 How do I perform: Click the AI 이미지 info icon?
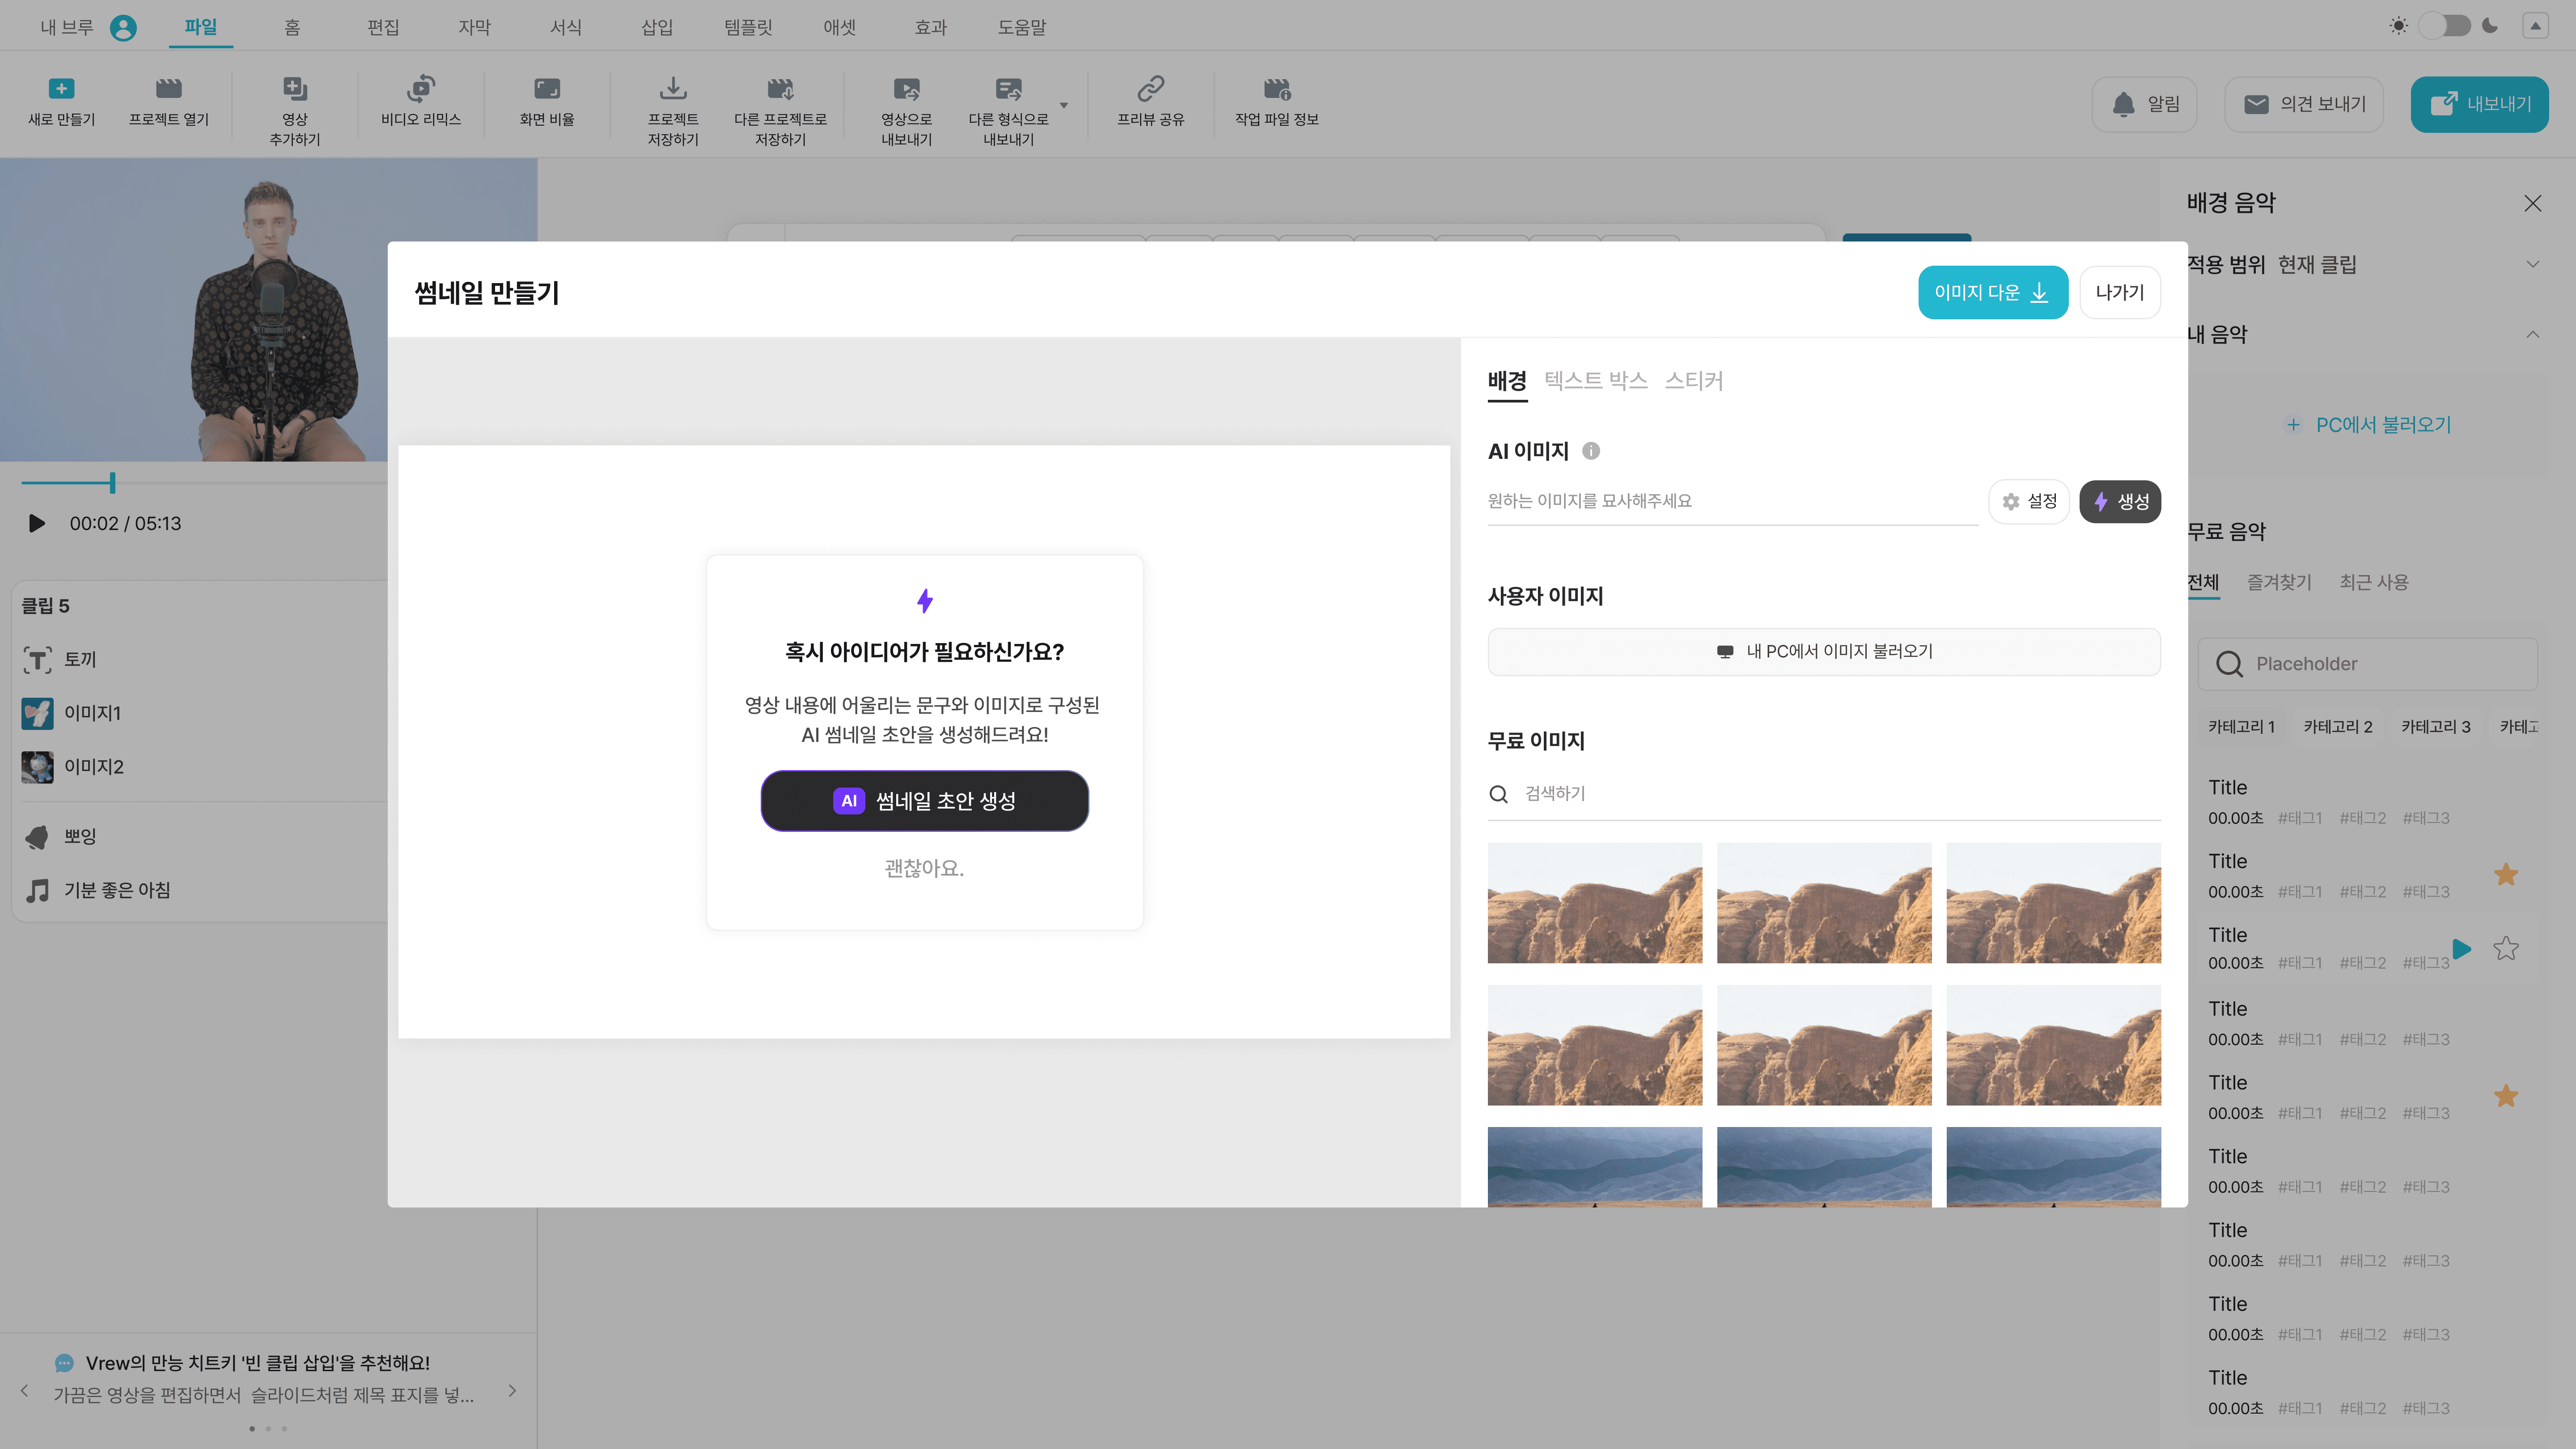pos(1591,451)
